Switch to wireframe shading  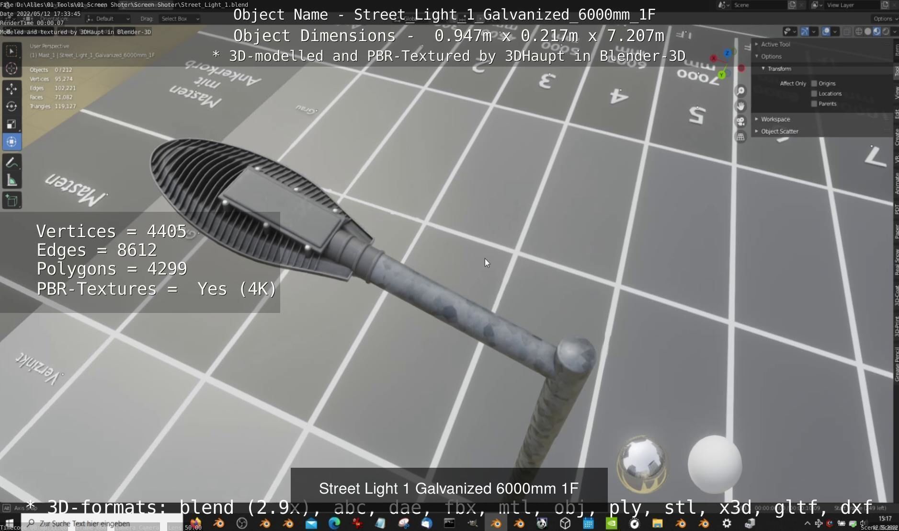click(859, 31)
